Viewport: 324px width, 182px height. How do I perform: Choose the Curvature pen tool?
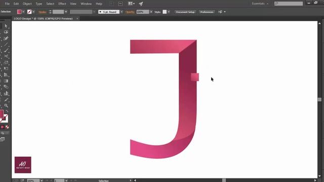click(x=6, y=38)
